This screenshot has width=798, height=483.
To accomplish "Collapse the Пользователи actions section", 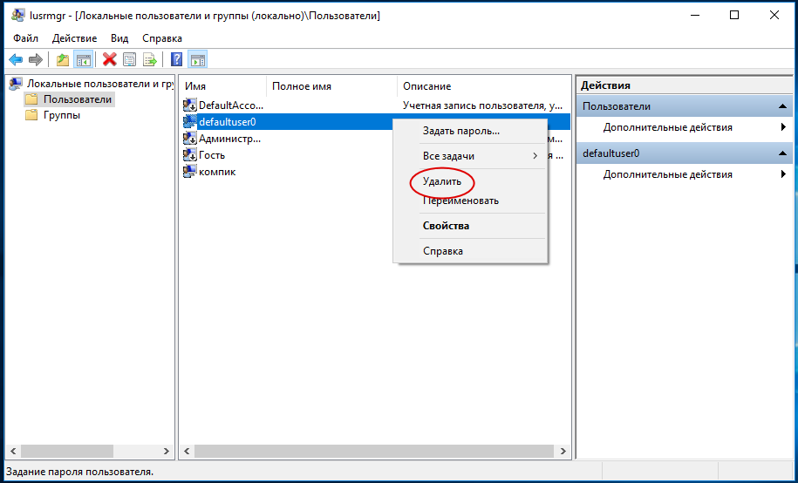I will [x=783, y=106].
